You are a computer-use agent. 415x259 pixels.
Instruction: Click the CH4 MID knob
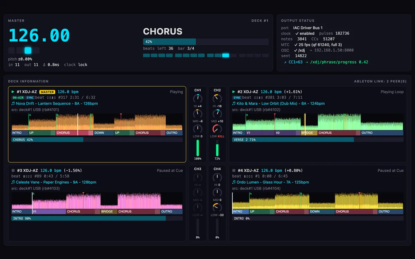[217, 192]
